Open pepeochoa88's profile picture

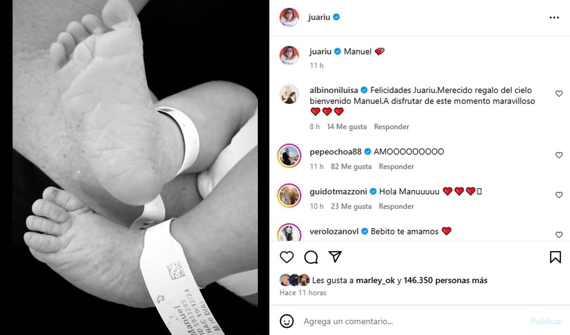pyautogui.click(x=289, y=155)
